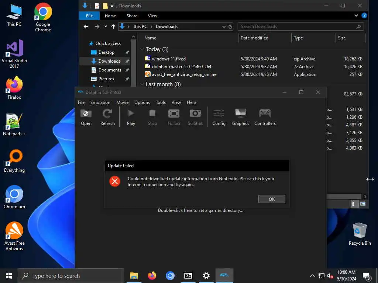
Task: Select the This PC desktop icon
Action: click(x=14, y=15)
